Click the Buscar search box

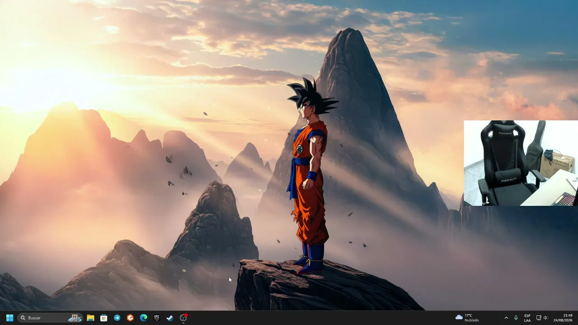click(x=50, y=318)
